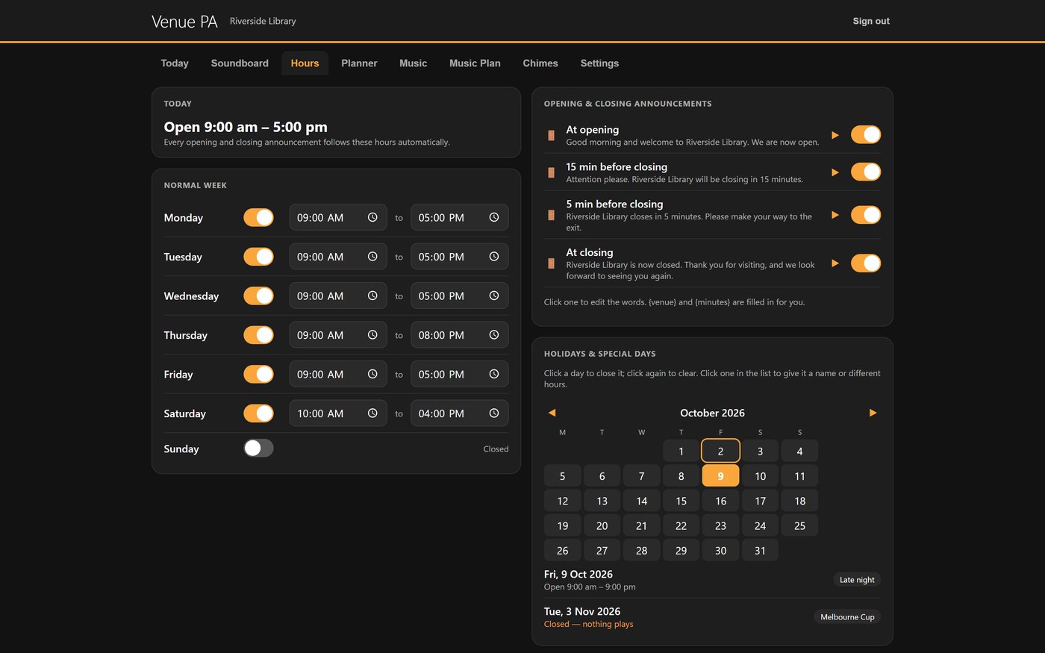This screenshot has height=653, width=1045.
Task: Open the Music Plan tab
Action: point(475,63)
